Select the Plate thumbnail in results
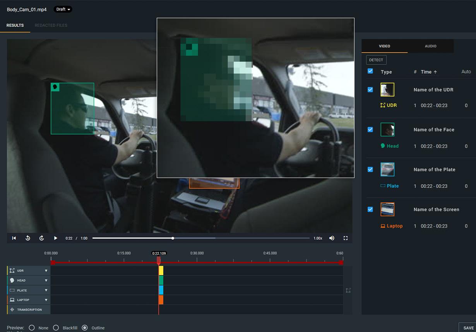This screenshot has width=476, height=332. coord(387,169)
